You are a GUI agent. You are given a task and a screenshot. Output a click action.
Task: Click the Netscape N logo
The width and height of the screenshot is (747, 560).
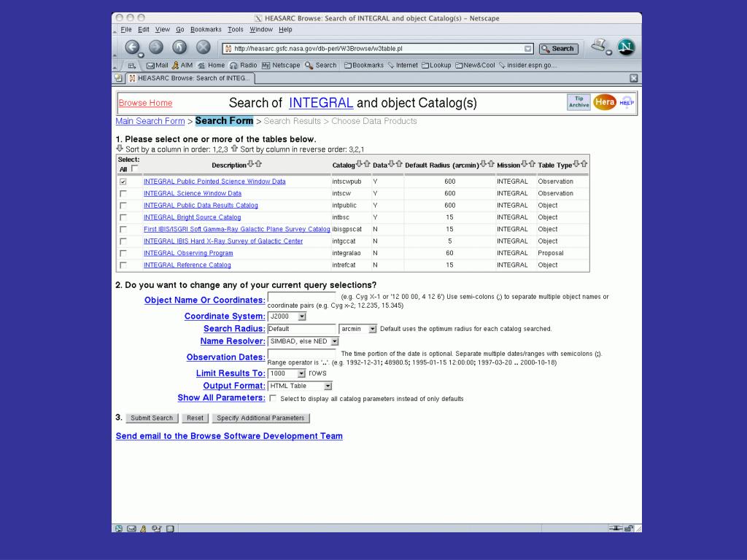[x=626, y=47]
